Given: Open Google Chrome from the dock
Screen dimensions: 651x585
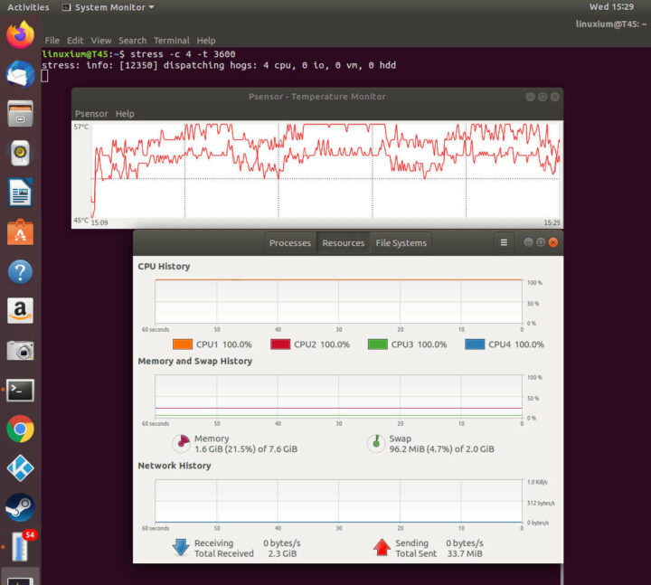Looking at the screenshot, I should (20, 429).
